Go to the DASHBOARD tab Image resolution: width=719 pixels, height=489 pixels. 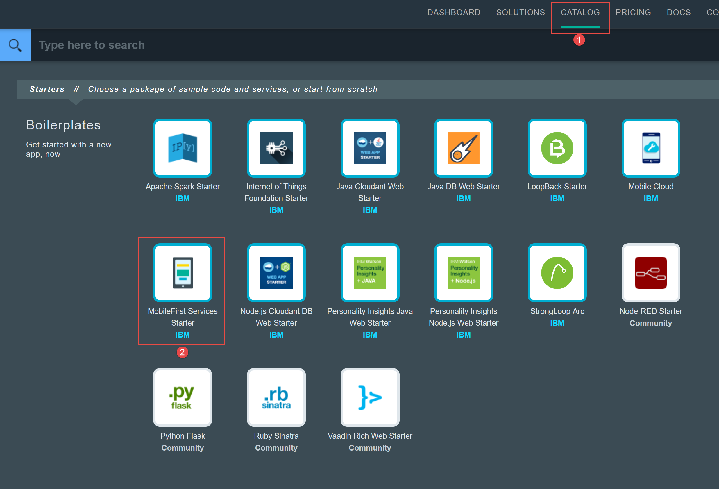click(x=454, y=13)
